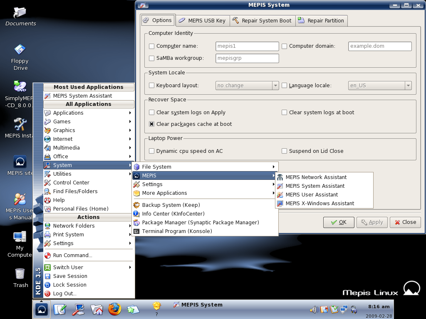Expand the More Applications submenu
The width and height of the screenshot is (426, 319).
[x=205, y=193]
